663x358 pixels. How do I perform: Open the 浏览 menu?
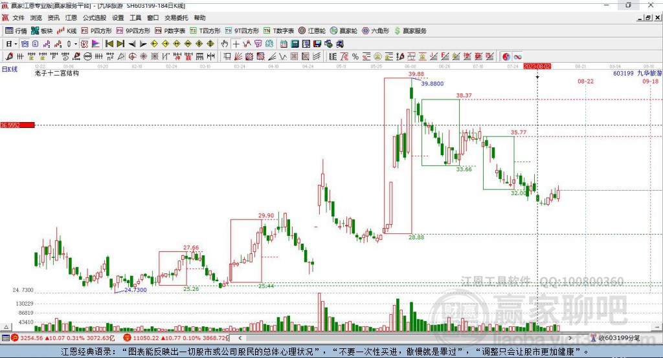pyautogui.click(x=36, y=17)
